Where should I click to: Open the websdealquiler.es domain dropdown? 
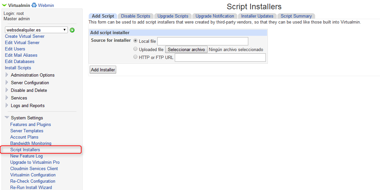36,30
